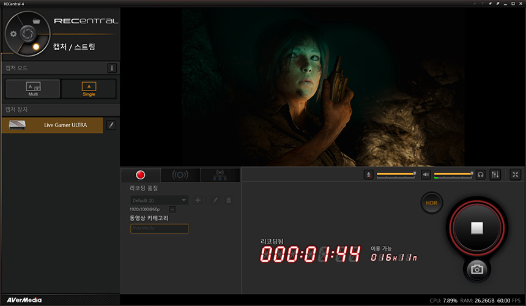Click the center aperture logo in dial
Image resolution: width=526 pixels, height=306 pixels.
(x=28, y=33)
